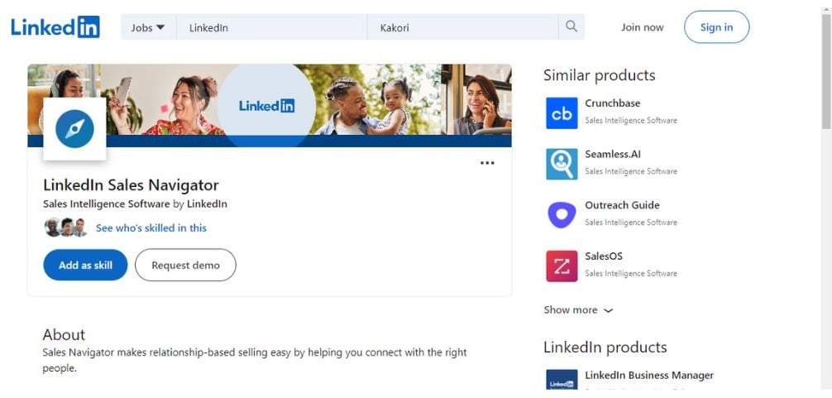The image size is (832, 398).
Task: Click the Add as skill button
Action: coord(85,265)
